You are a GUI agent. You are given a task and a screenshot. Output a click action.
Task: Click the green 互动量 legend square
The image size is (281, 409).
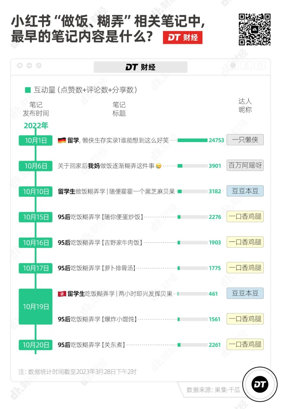(28, 90)
